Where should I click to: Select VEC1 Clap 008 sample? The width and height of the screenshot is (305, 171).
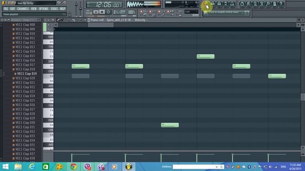click(25, 25)
